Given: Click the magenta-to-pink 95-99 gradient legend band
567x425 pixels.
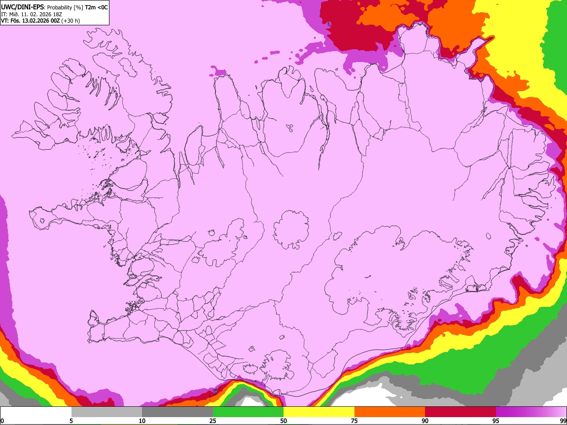Looking at the screenshot, I should [531, 412].
